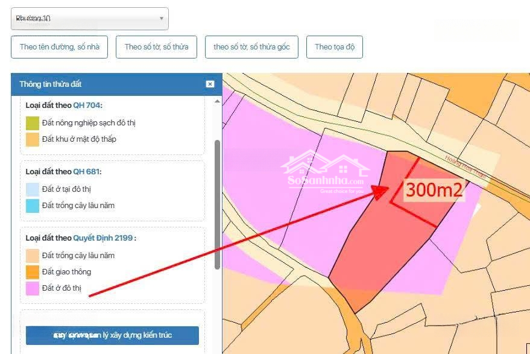The height and width of the screenshot is (354, 530).
Task: Choose the Theo tọa độ search option
Action: click(334, 47)
